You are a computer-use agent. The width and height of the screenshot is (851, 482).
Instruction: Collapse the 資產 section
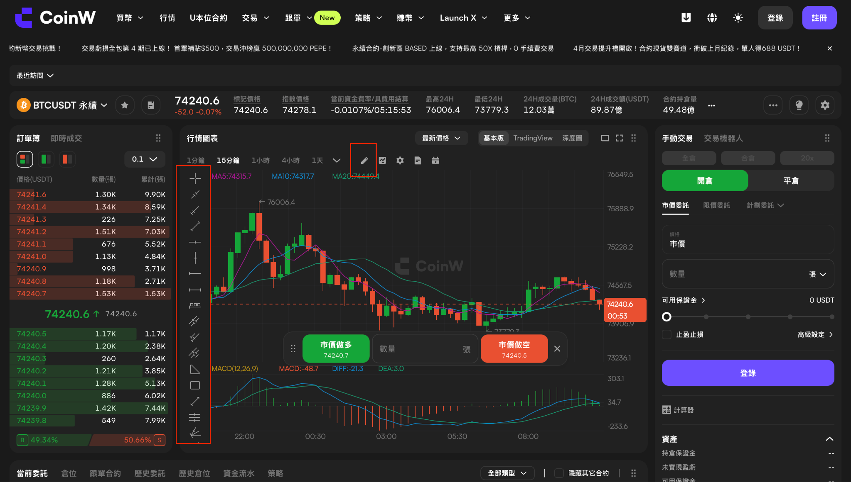click(829, 439)
